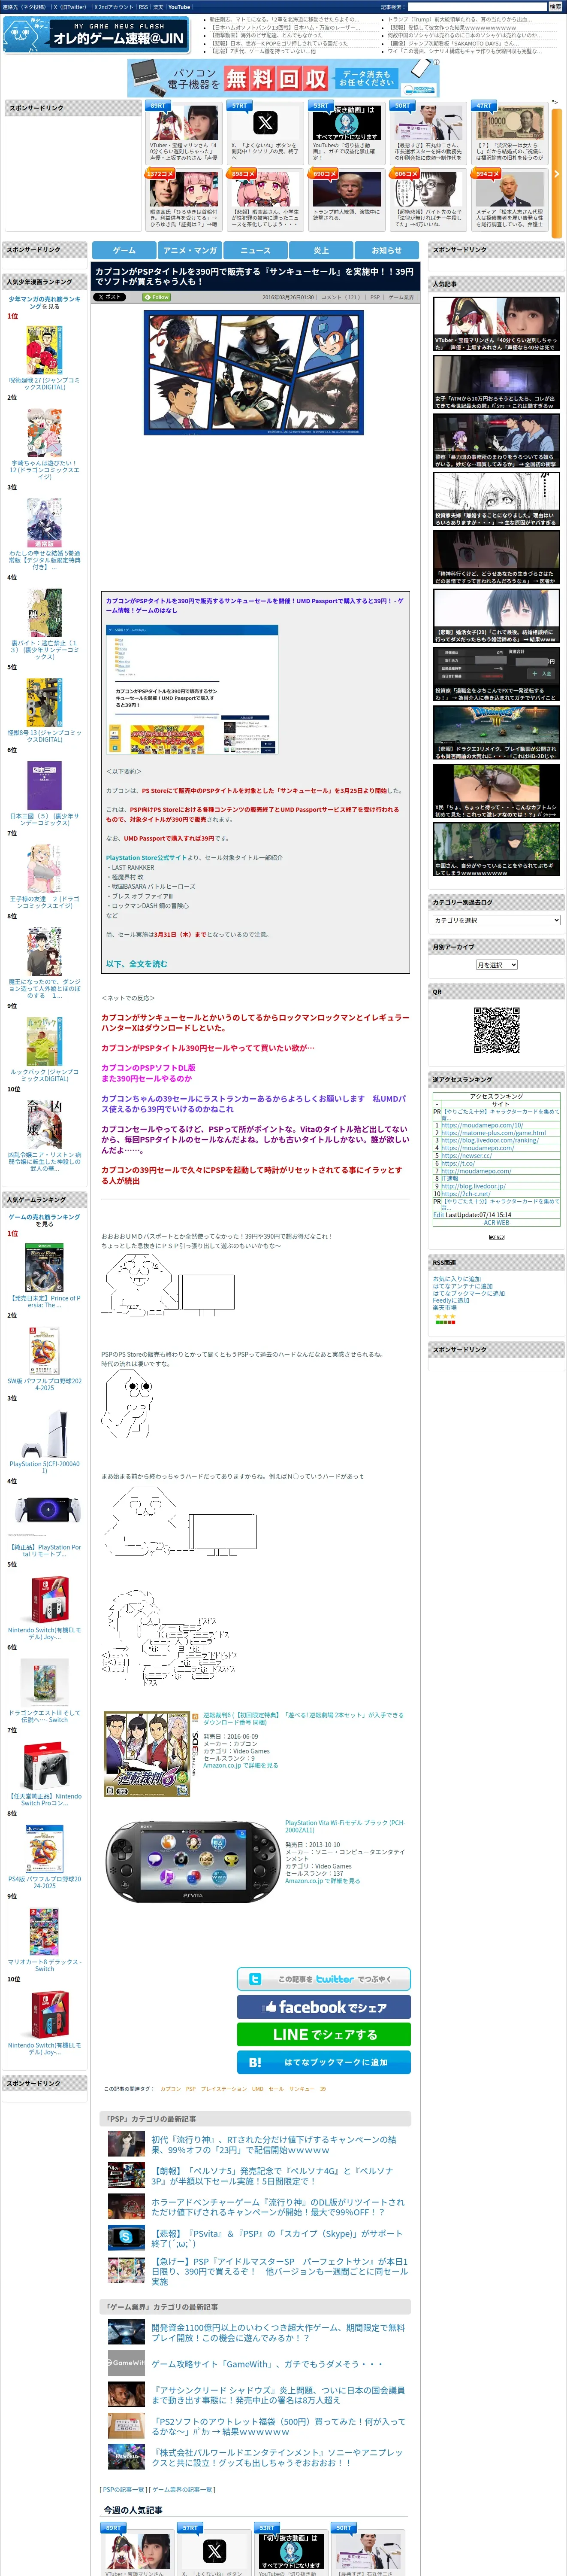Open the ニュース navigation tab
The width and height of the screenshot is (567, 2576).
point(256,250)
